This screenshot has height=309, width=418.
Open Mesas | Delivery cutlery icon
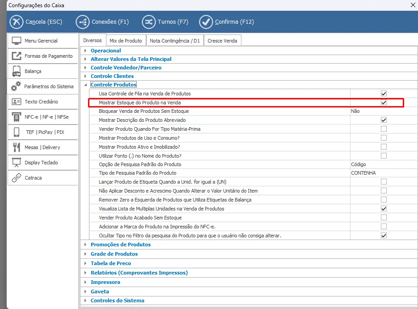tap(17, 147)
